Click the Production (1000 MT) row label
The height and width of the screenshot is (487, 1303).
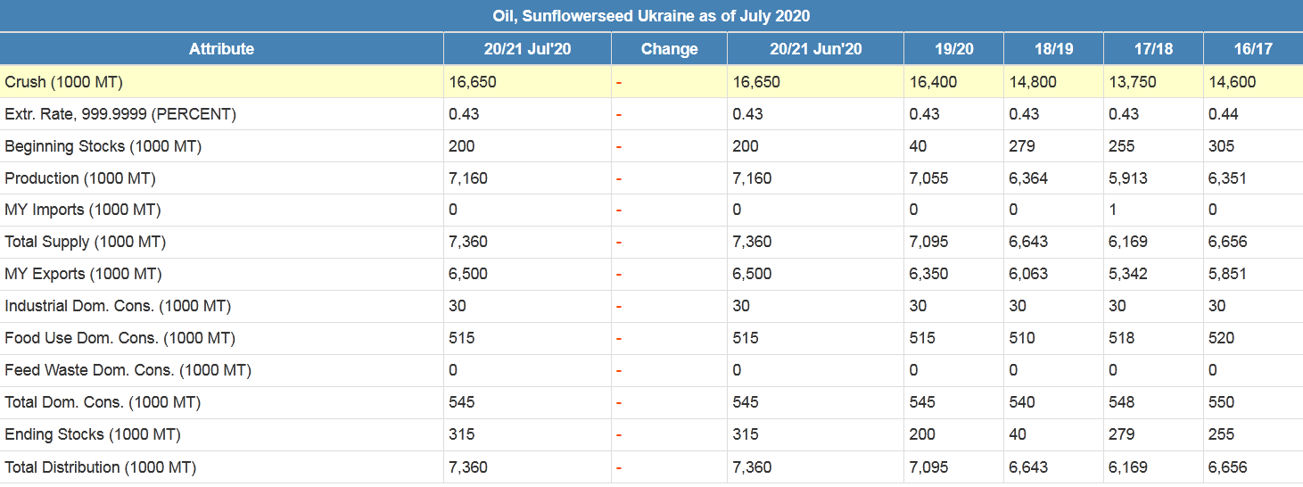pyautogui.click(x=80, y=178)
